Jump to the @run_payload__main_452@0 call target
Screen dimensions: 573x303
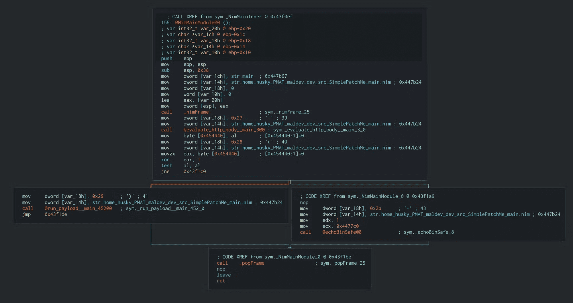click(78, 208)
